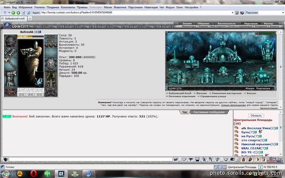Click the floppy disk save-chat icon

[x=198, y=159]
